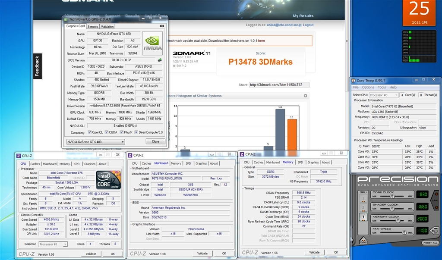Click the GPU-Z screenshot camera icon
442x260 pixels.
162,26
